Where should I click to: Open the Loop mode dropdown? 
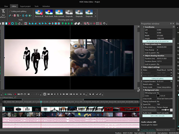tap(164, 99)
